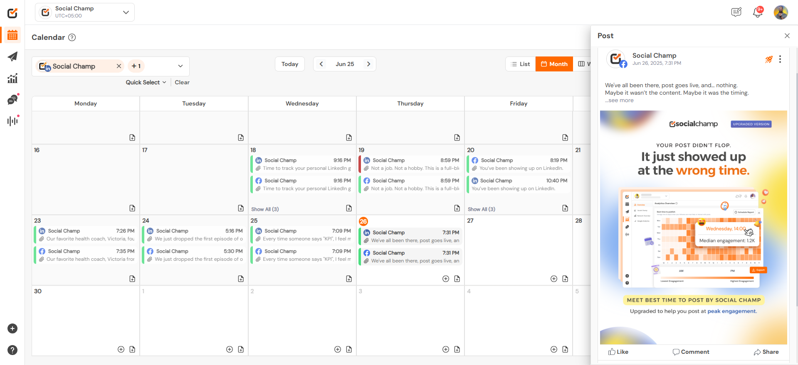Go to the next month arrow

368,64
